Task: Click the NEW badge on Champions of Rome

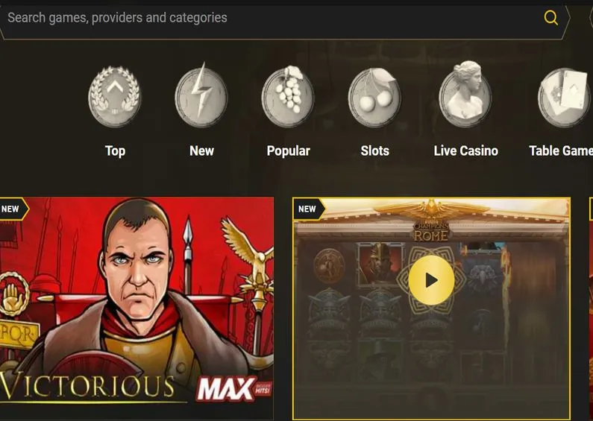Action: (x=309, y=209)
